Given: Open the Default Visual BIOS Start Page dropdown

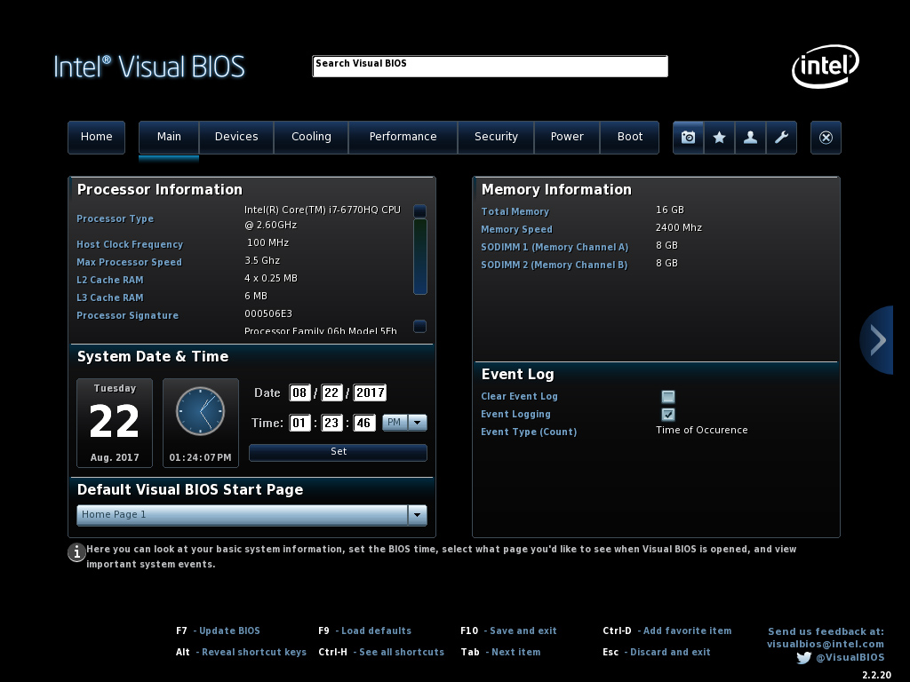Looking at the screenshot, I should [x=417, y=514].
